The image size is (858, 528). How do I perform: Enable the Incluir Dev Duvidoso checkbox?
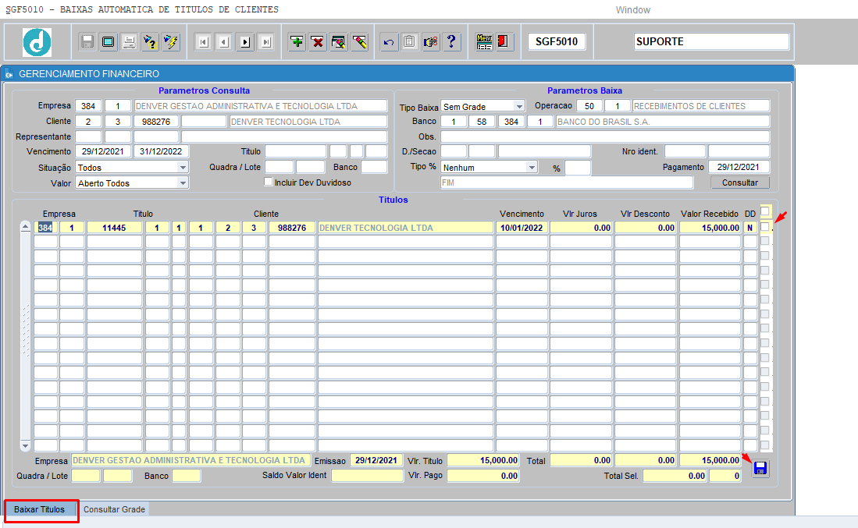[x=268, y=182]
